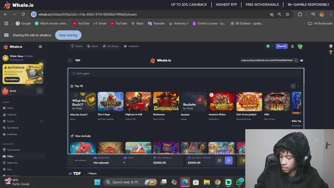Image resolution: width=334 pixels, height=188 pixels.
Task: Copy the tribe stream link
Action: [x=296, y=60]
